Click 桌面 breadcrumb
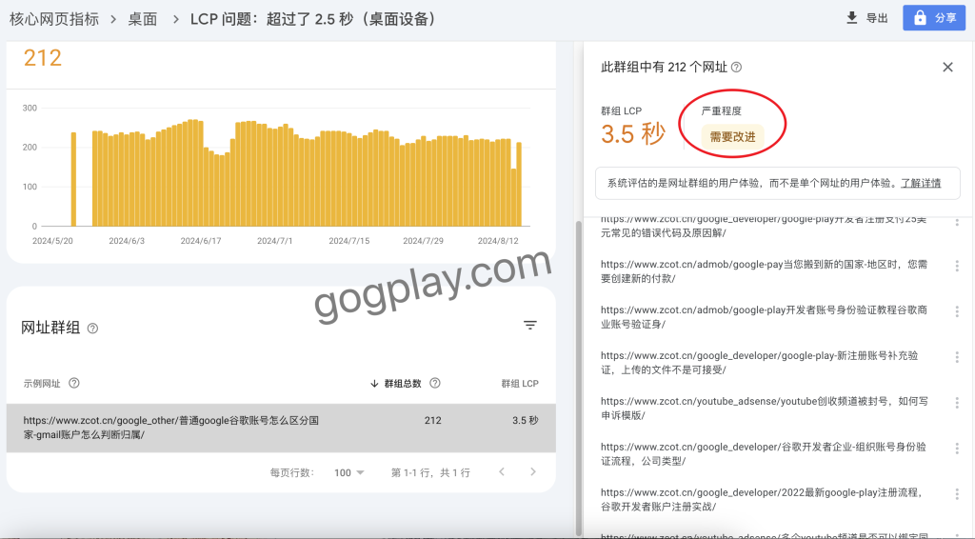 (143, 19)
